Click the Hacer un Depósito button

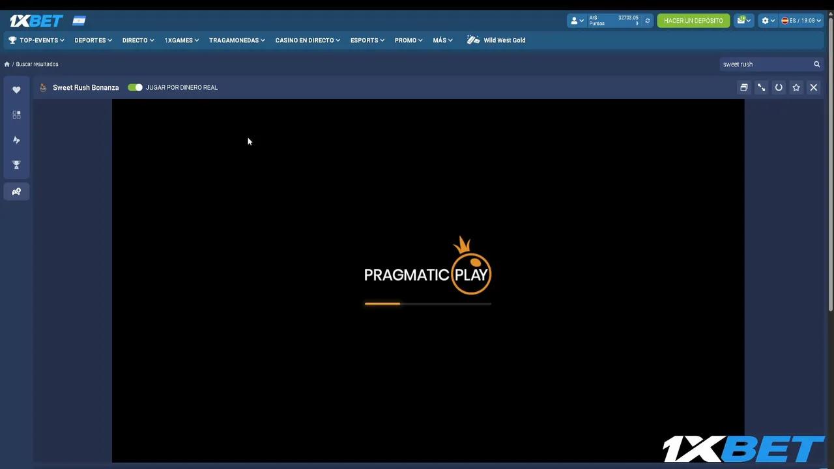693,21
